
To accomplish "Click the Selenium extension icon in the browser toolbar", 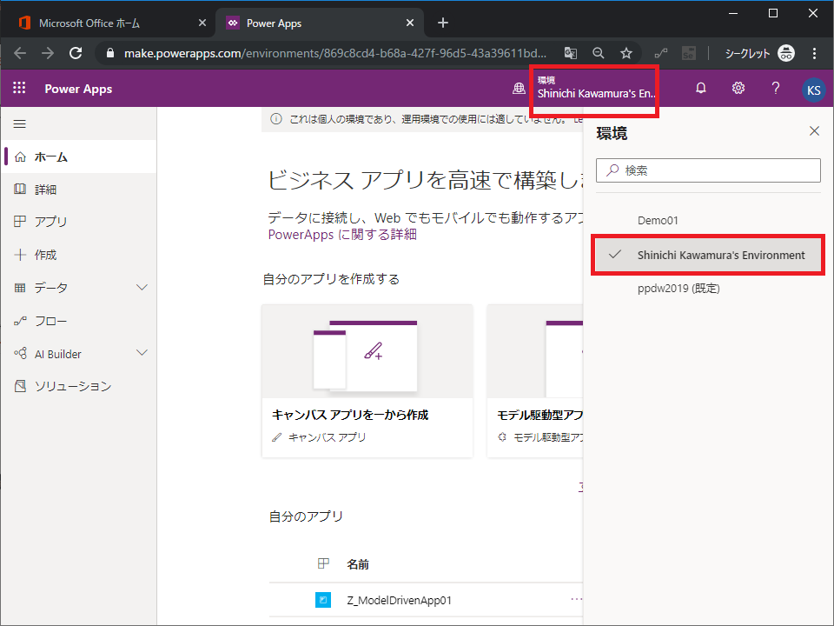I will (x=689, y=53).
